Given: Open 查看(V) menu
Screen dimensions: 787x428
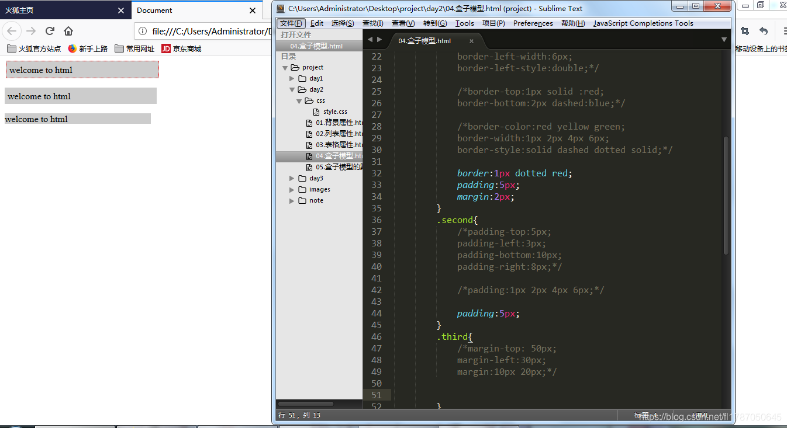Looking at the screenshot, I should tap(403, 23).
